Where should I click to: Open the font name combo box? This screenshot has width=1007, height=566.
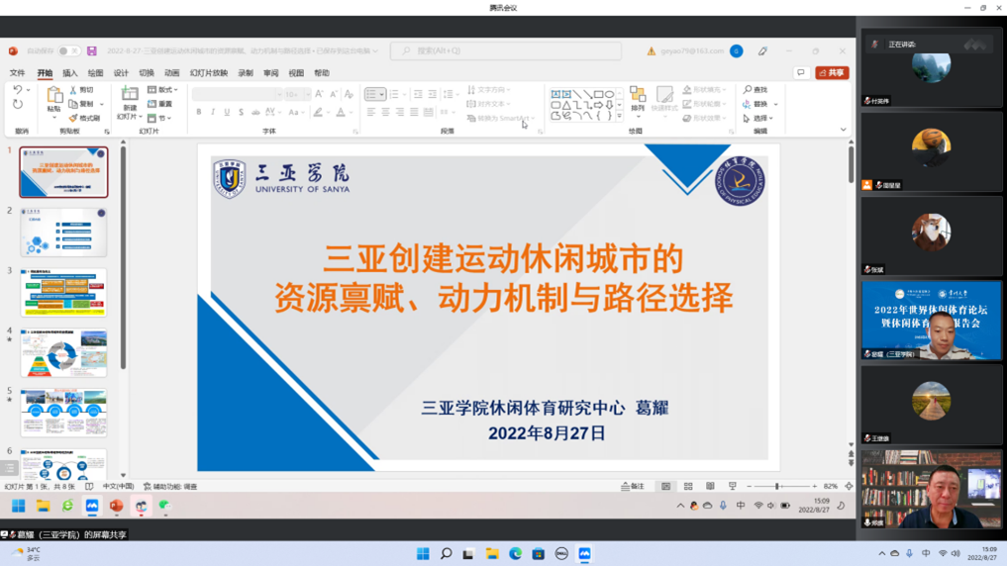pyautogui.click(x=237, y=94)
